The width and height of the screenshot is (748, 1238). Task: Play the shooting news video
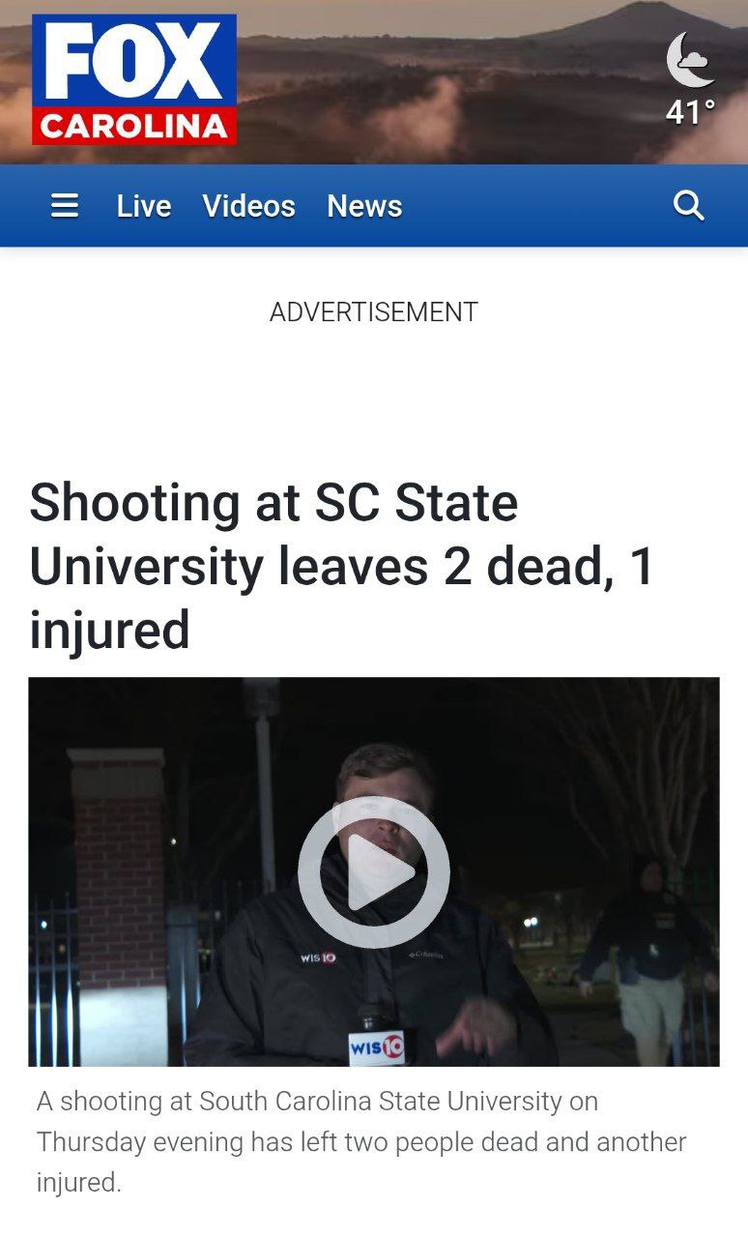(x=374, y=871)
